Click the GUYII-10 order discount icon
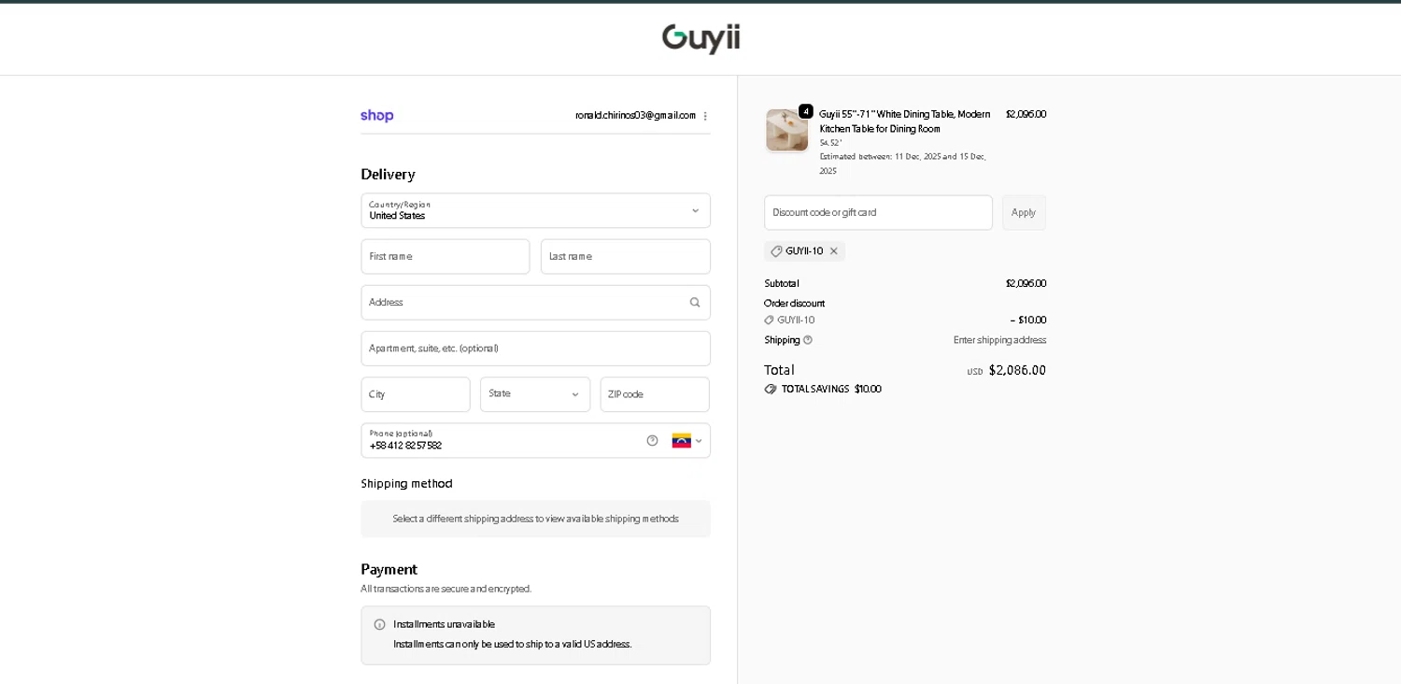The height and width of the screenshot is (684, 1401). (x=770, y=321)
